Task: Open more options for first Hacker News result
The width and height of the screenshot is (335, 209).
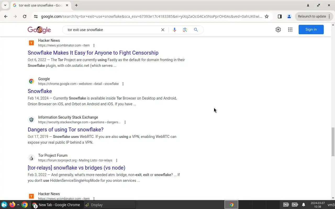Action: (94, 45)
